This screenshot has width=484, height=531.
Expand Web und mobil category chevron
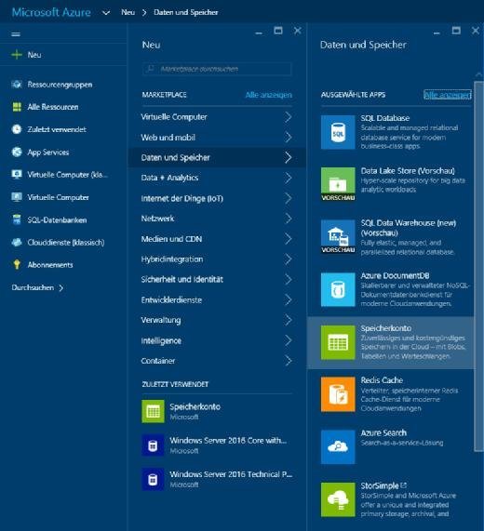coord(289,137)
